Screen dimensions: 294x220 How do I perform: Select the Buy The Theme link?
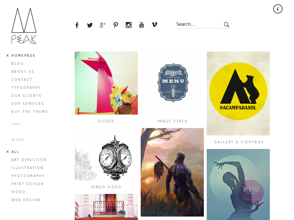(x=30, y=112)
